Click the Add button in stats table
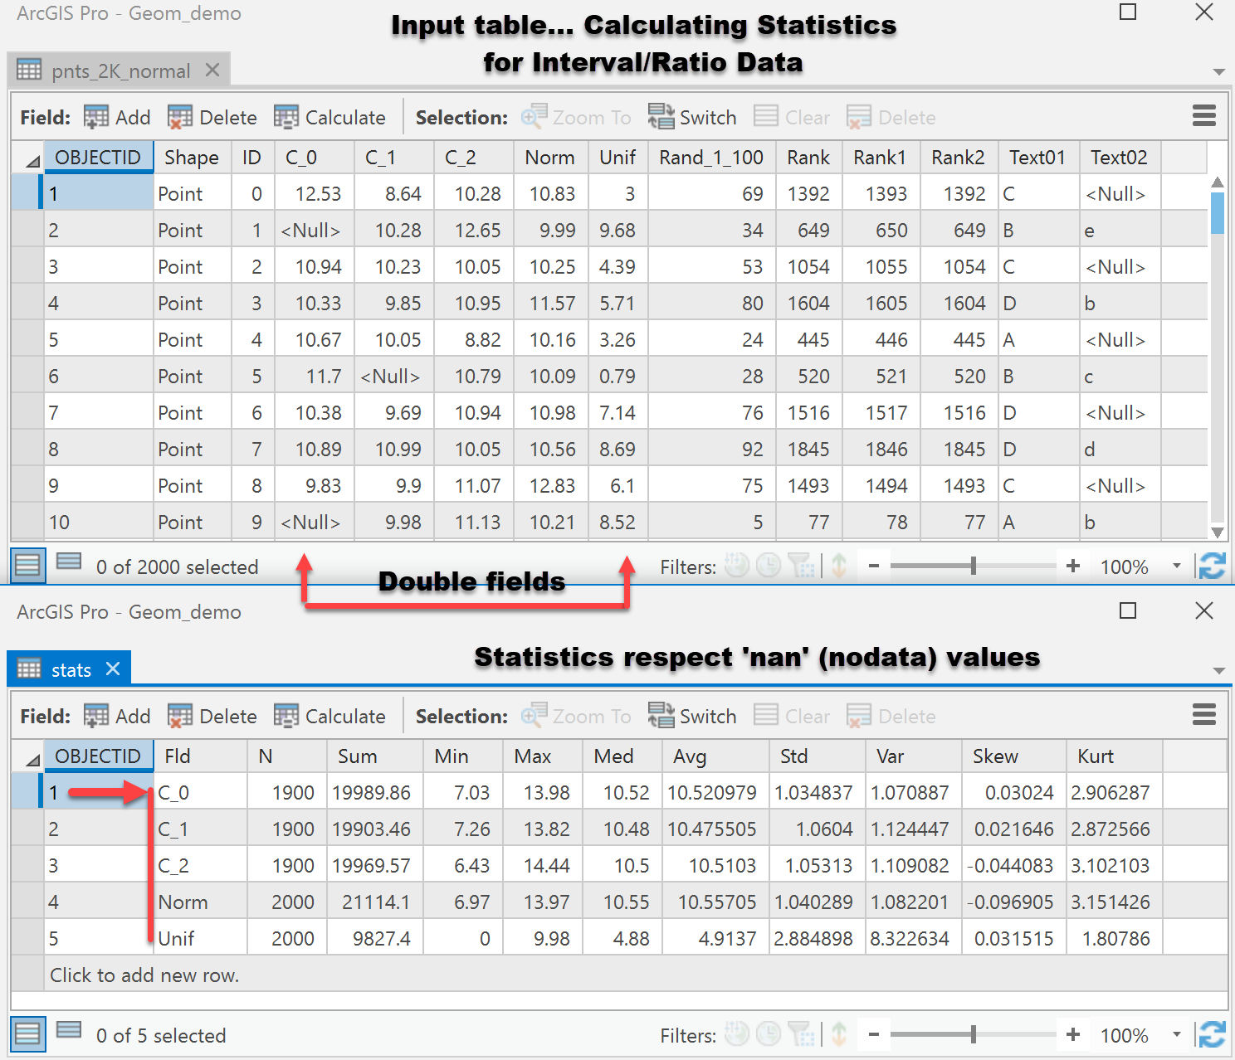Image resolution: width=1235 pixels, height=1060 pixels. coord(117,716)
